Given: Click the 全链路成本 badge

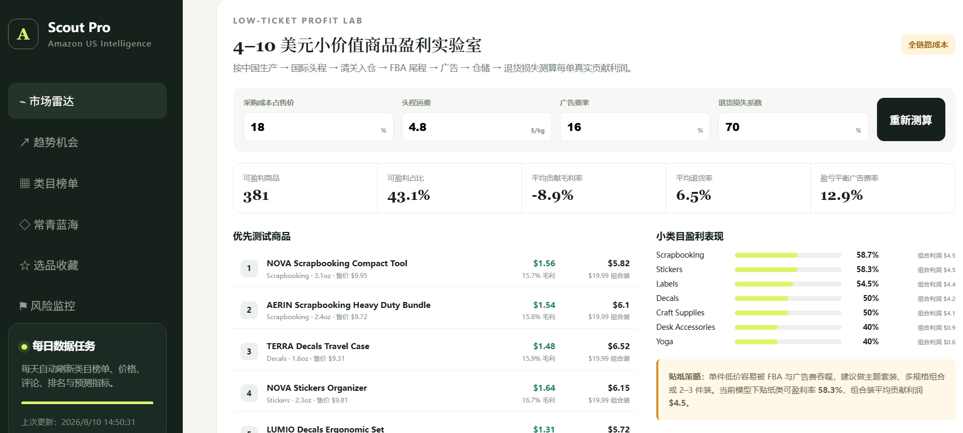Looking at the screenshot, I should pyautogui.click(x=928, y=45).
